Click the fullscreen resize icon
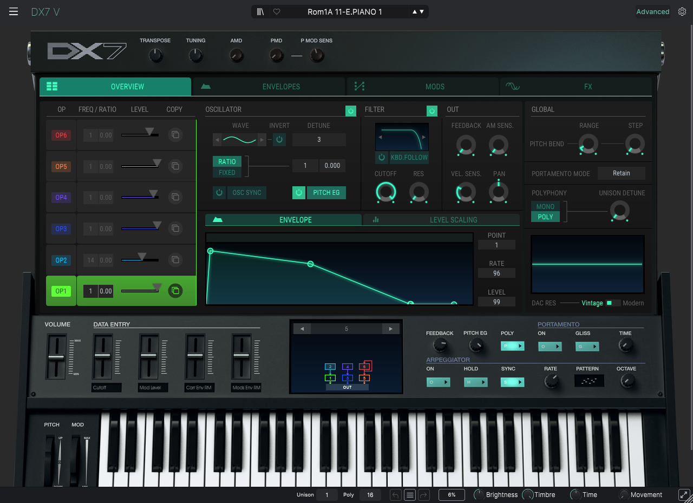Screen dimensions: 693x503 (684, 494)
